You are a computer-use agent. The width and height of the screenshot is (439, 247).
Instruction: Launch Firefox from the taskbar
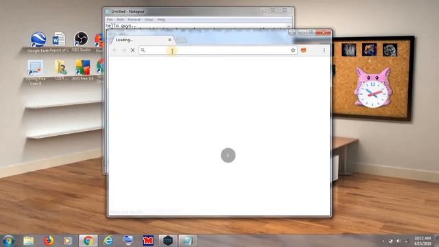coord(48,241)
